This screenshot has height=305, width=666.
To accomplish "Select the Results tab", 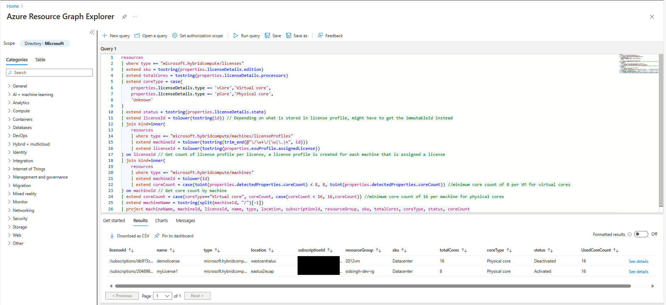I will [141, 221].
